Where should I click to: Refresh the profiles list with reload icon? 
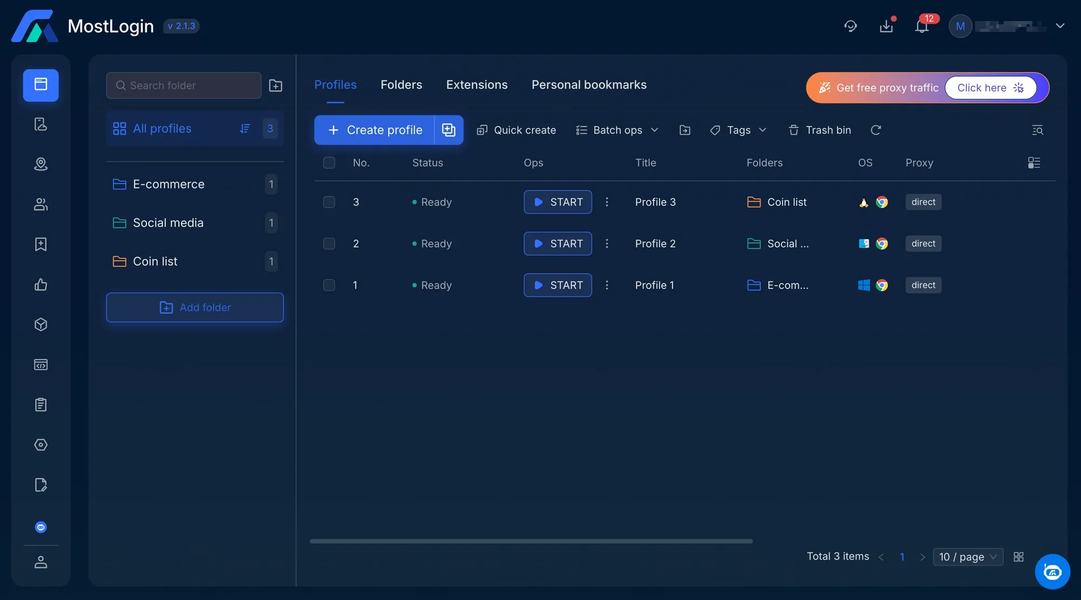click(876, 130)
